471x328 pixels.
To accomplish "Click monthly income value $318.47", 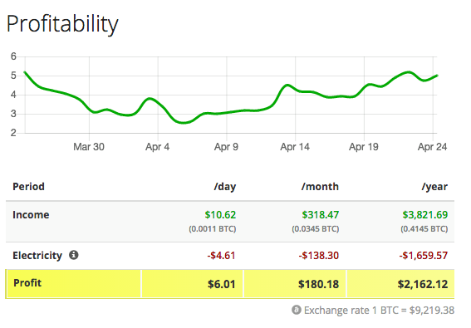I will point(320,215).
